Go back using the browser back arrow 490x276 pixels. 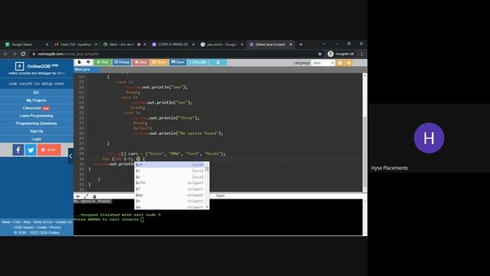click(5, 54)
